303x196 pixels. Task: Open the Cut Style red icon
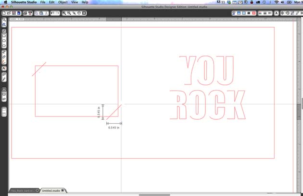tap(254, 13)
